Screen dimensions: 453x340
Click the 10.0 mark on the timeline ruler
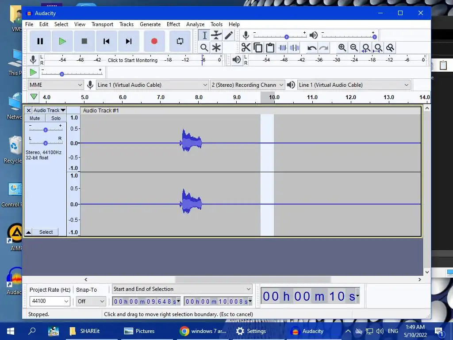coord(274,97)
